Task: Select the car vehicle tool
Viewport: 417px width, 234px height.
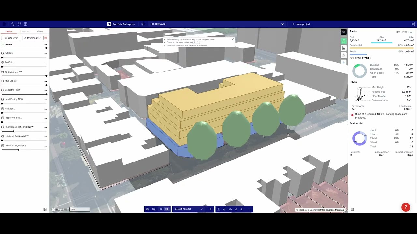Action: pyautogui.click(x=230, y=209)
